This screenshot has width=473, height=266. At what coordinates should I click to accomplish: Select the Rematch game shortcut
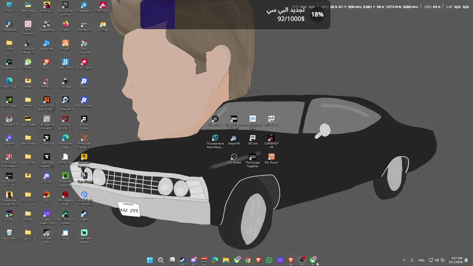[x=84, y=26]
